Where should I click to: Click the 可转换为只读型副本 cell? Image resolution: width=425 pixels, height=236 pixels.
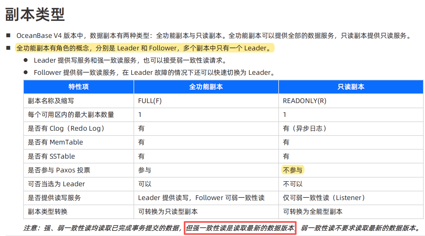tap(168, 212)
